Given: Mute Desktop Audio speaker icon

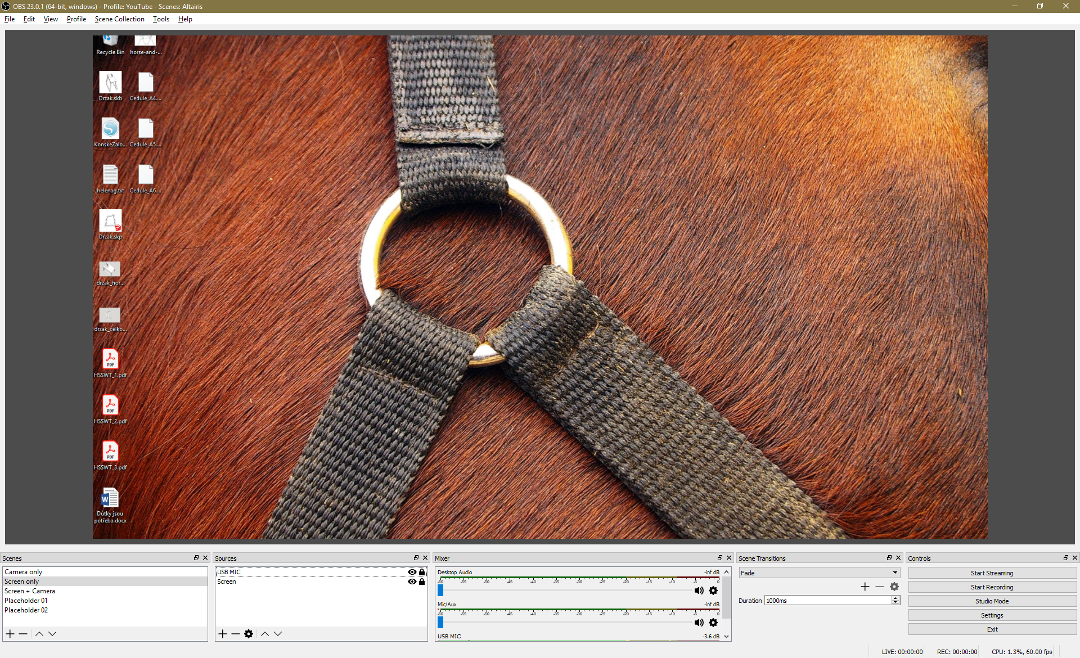Looking at the screenshot, I should coord(699,591).
